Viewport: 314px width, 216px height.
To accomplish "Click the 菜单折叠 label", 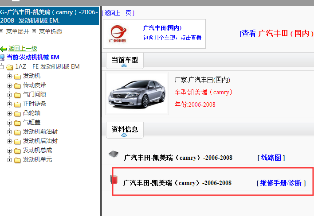I will pyautogui.click(x=51, y=31).
